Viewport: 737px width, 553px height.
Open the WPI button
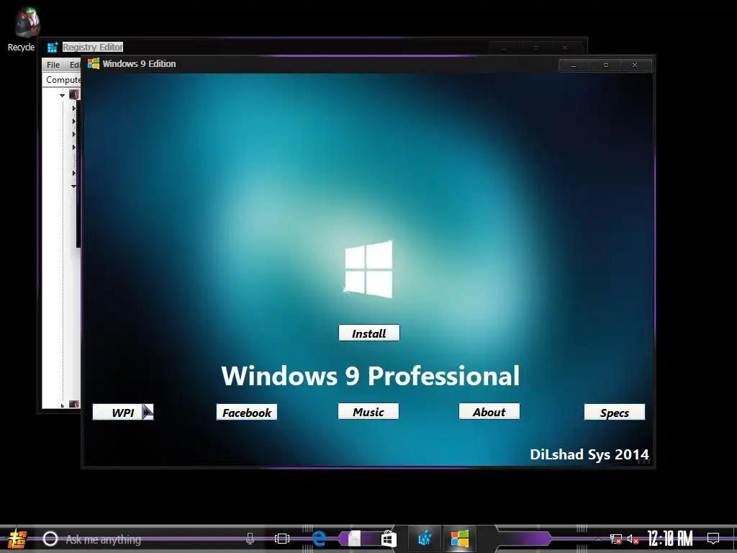123,413
